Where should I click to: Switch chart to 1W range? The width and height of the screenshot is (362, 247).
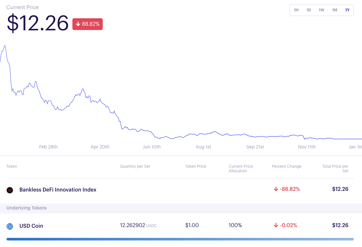pos(321,10)
